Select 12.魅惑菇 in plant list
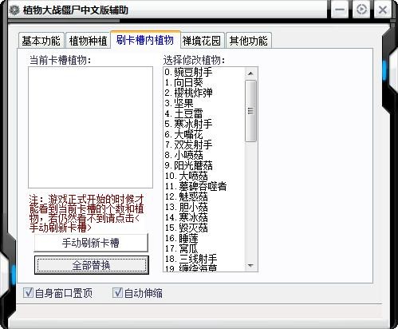The height and width of the screenshot is (329, 398). point(204,196)
